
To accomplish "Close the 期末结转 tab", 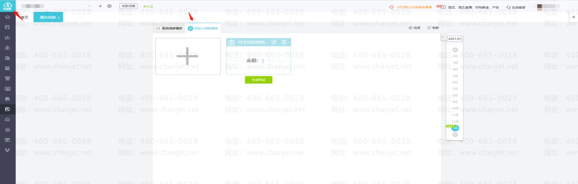I will [x=59, y=18].
